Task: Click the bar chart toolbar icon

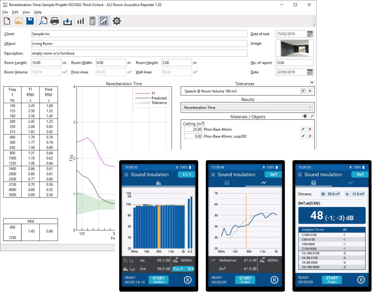Action: click(81, 21)
